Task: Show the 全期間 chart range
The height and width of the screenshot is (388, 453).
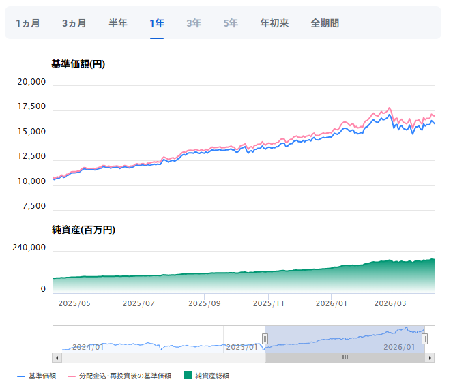Action: click(x=325, y=23)
